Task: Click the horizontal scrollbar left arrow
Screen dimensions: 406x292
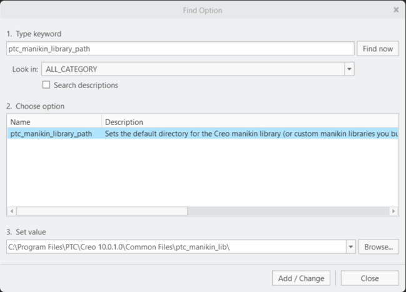Action: click(x=12, y=211)
